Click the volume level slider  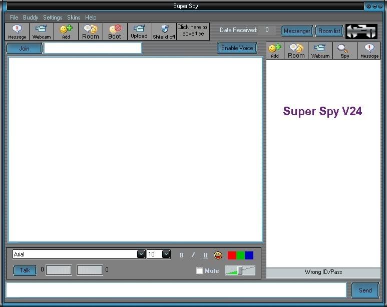[x=240, y=270]
